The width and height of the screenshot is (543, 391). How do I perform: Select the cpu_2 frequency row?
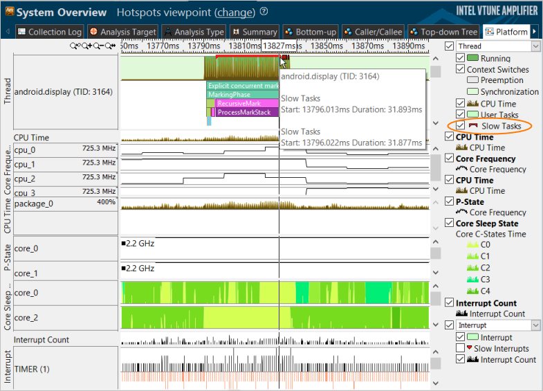coord(66,179)
